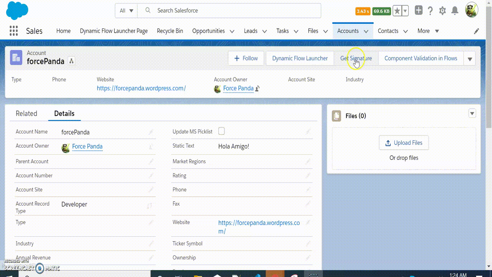Click the taskbar clock showing 1:24 AM
The width and height of the screenshot is (492, 277).
[x=458, y=275]
